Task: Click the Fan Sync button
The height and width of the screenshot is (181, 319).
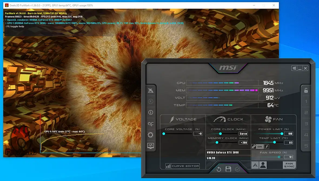Action: point(289,165)
